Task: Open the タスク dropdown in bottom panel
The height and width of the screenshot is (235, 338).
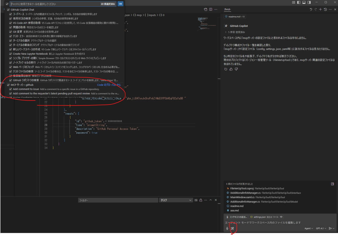Action: 176,200
